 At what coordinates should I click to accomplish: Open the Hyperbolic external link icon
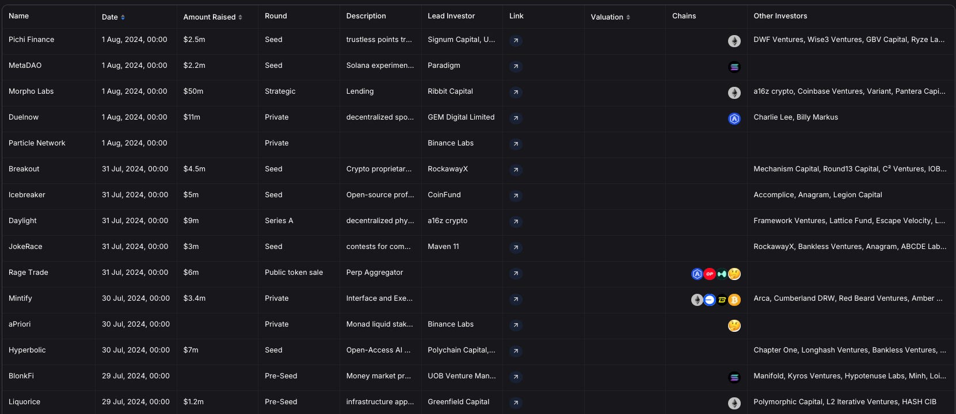(516, 351)
